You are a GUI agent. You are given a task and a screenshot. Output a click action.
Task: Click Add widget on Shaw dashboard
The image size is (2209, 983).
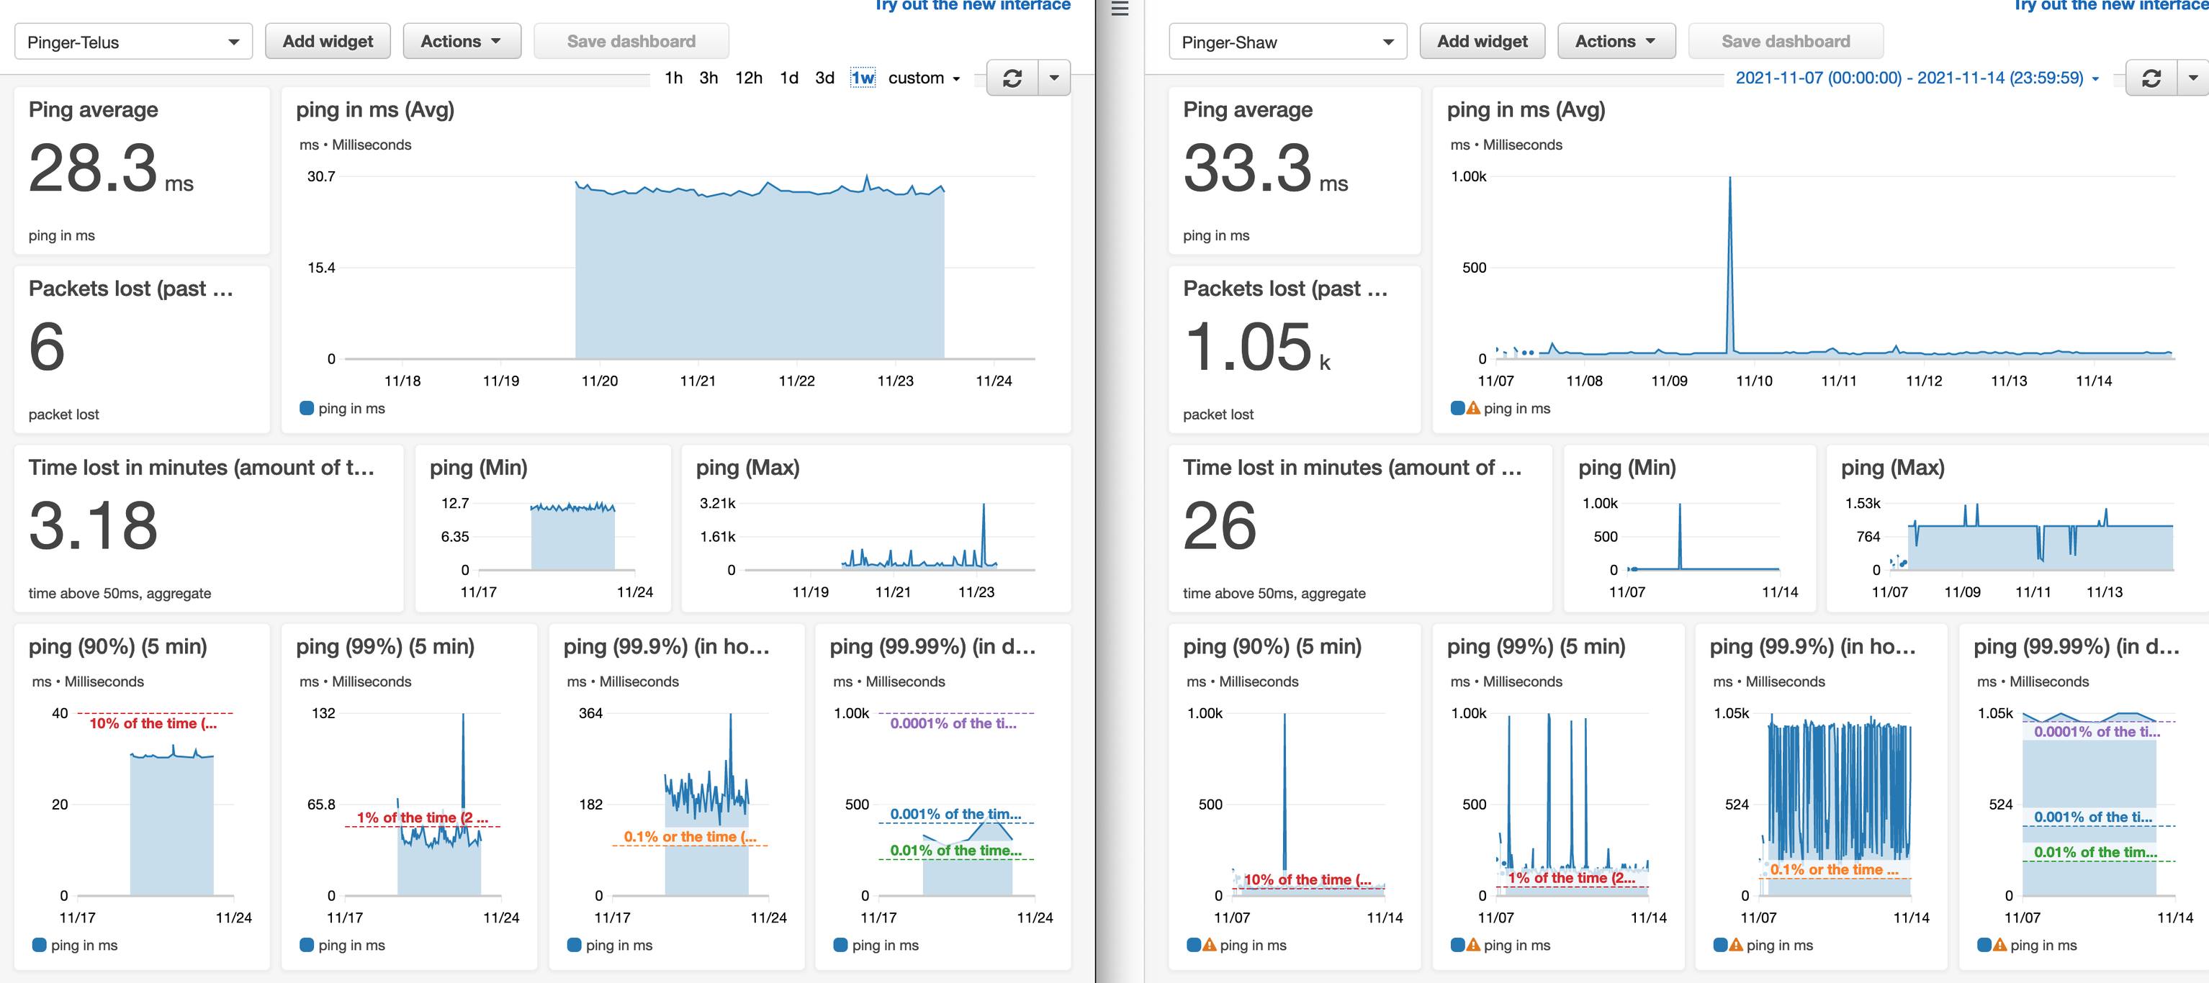[x=1482, y=41]
